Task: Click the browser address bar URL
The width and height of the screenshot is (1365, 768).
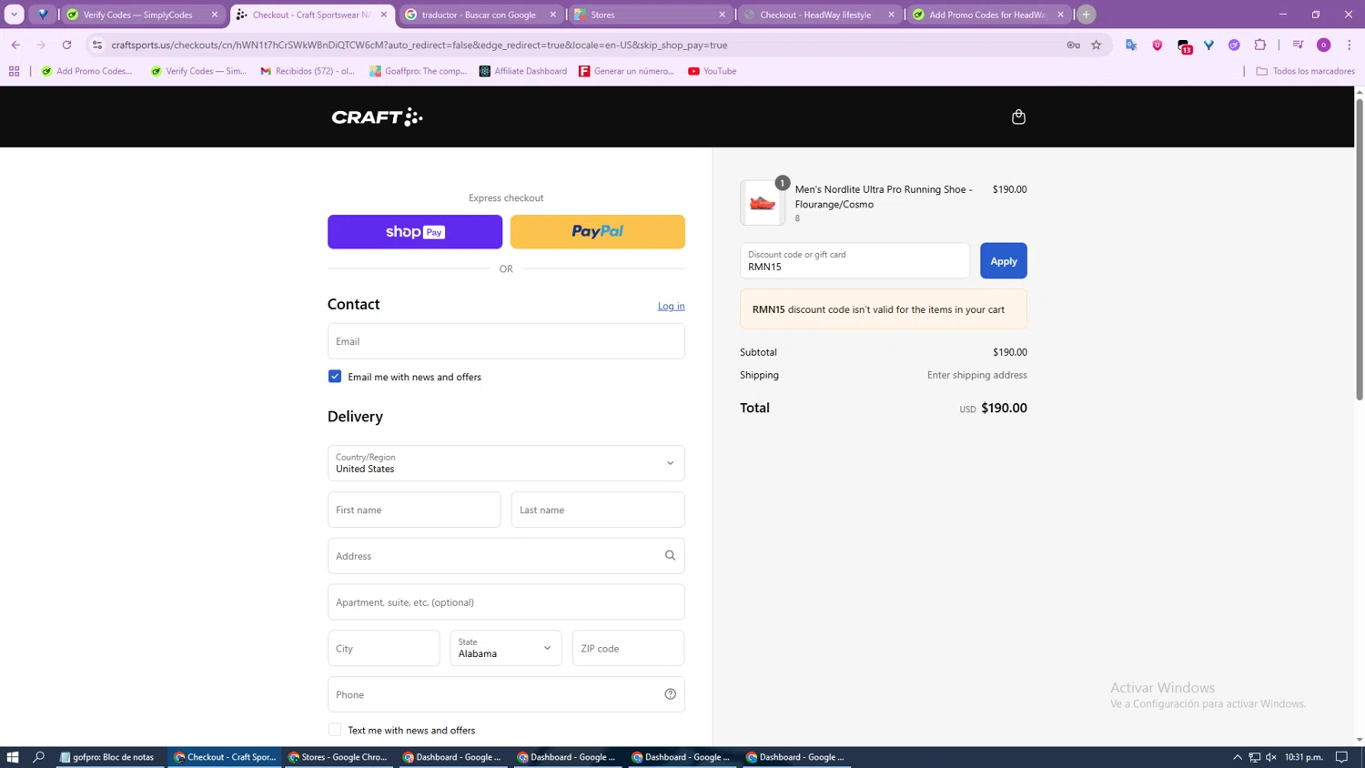Action: pos(419,45)
